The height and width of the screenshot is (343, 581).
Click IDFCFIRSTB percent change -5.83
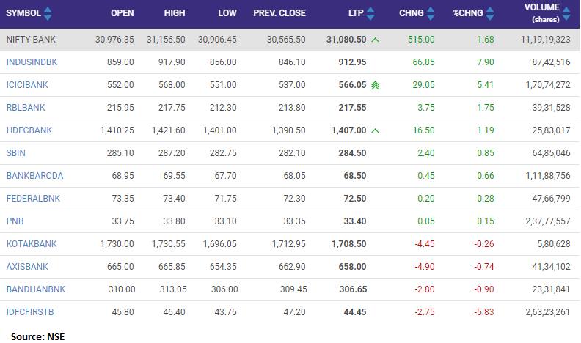pos(484,312)
